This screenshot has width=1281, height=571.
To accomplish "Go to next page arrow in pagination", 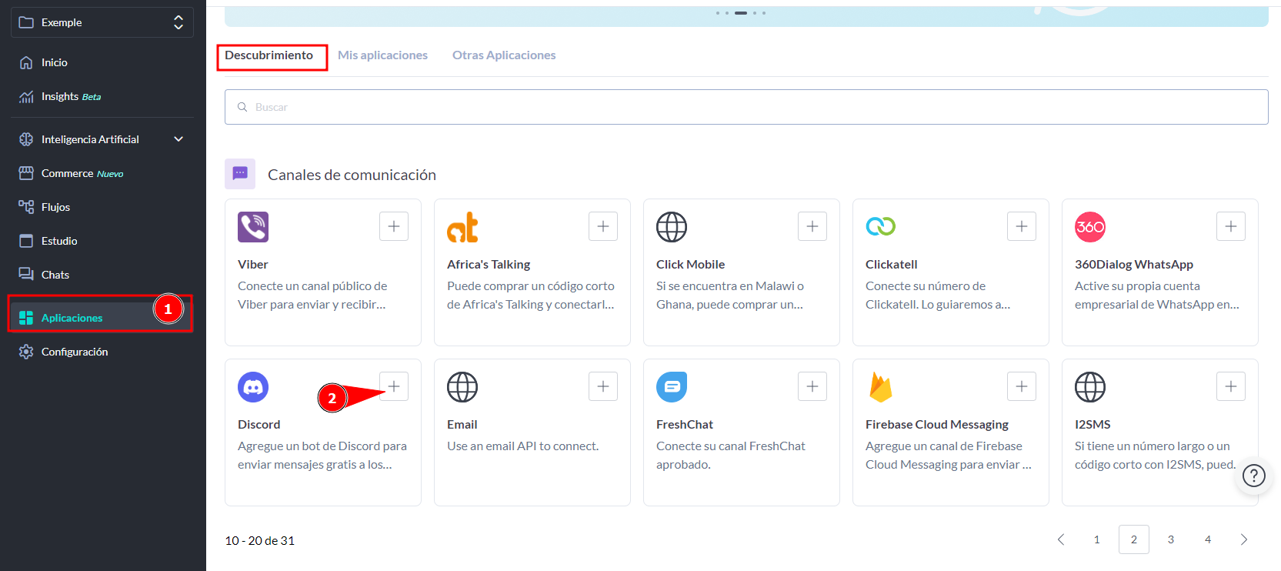I will pos(1244,539).
